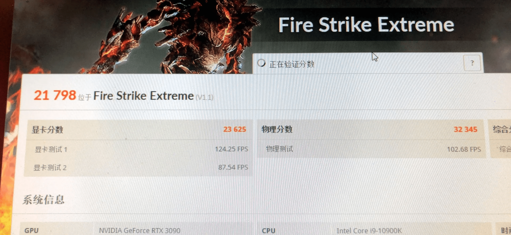The image size is (511, 235).
Task: Click the 87.54 FPS result
Action: [x=233, y=167]
